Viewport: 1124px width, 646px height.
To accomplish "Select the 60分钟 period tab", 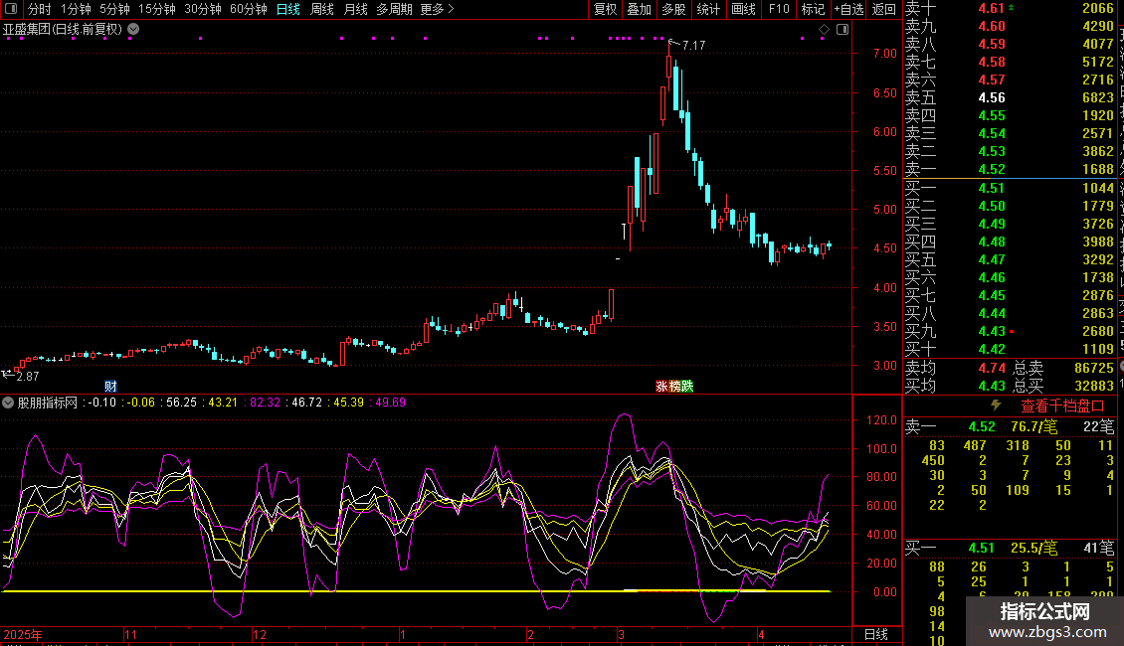I will [x=249, y=9].
